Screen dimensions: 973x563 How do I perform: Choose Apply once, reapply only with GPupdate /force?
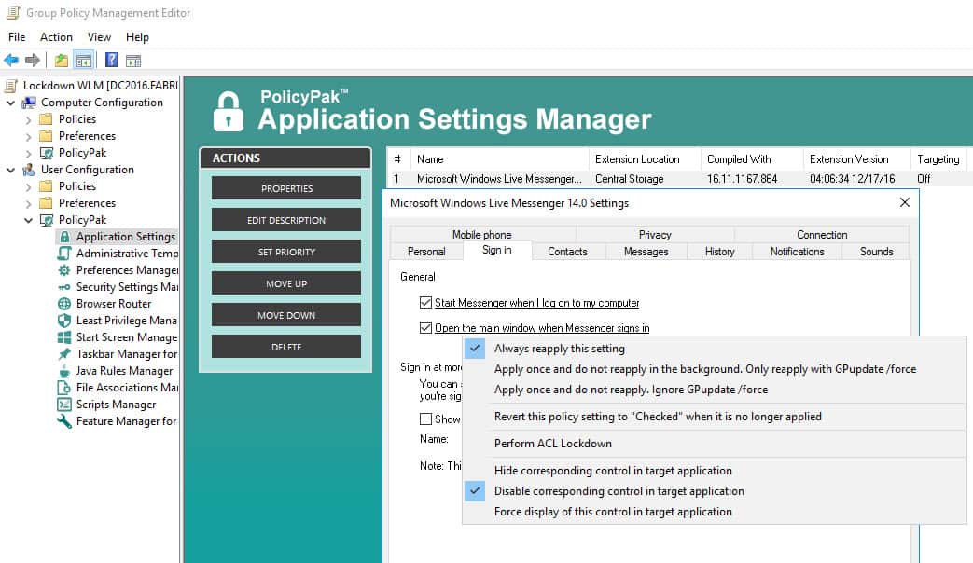coord(715,369)
